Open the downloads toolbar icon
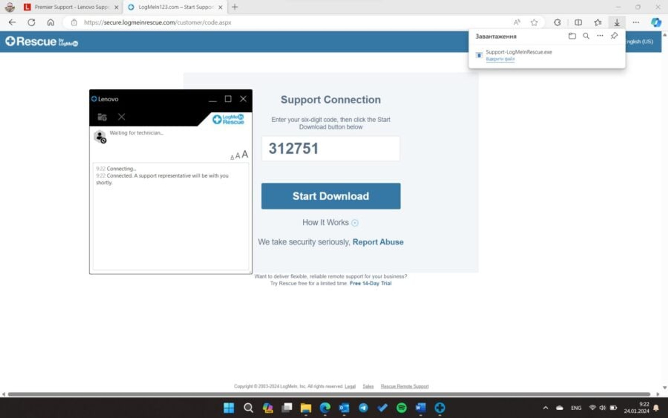The height and width of the screenshot is (418, 668). (x=617, y=22)
